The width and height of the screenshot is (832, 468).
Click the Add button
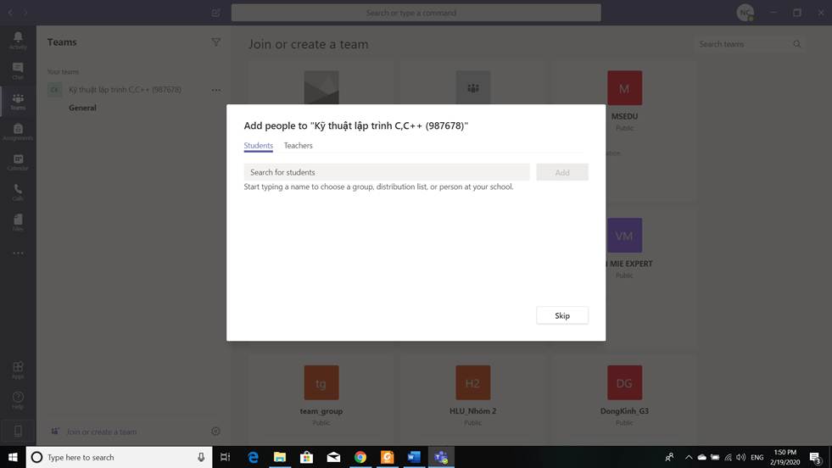point(561,172)
